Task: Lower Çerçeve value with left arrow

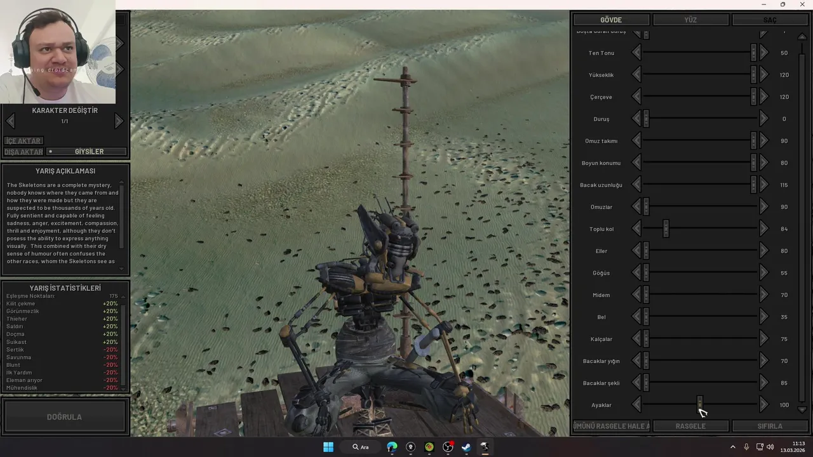Action: coord(636,96)
